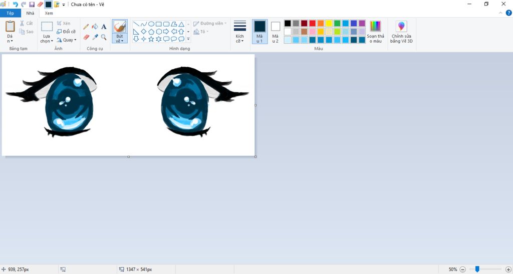Click the canvas bottom-right resize handle
Image resolution: width=513 pixels, height=274 pixels.
[255, 157]
